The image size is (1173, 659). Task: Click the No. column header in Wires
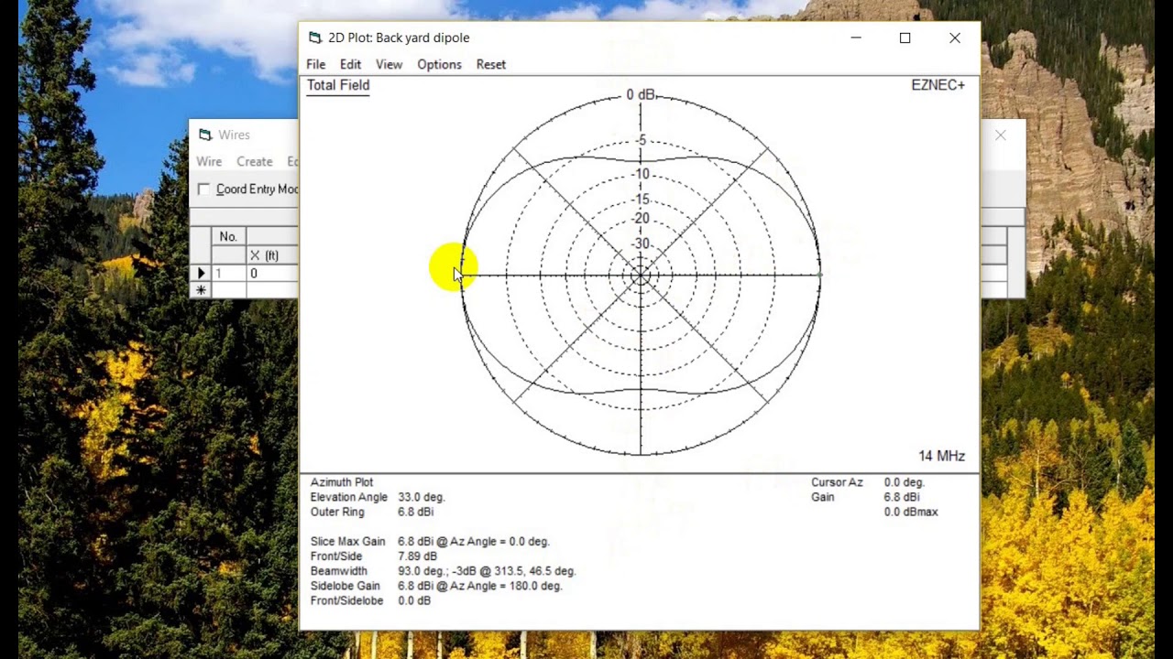tap(228, 236)
